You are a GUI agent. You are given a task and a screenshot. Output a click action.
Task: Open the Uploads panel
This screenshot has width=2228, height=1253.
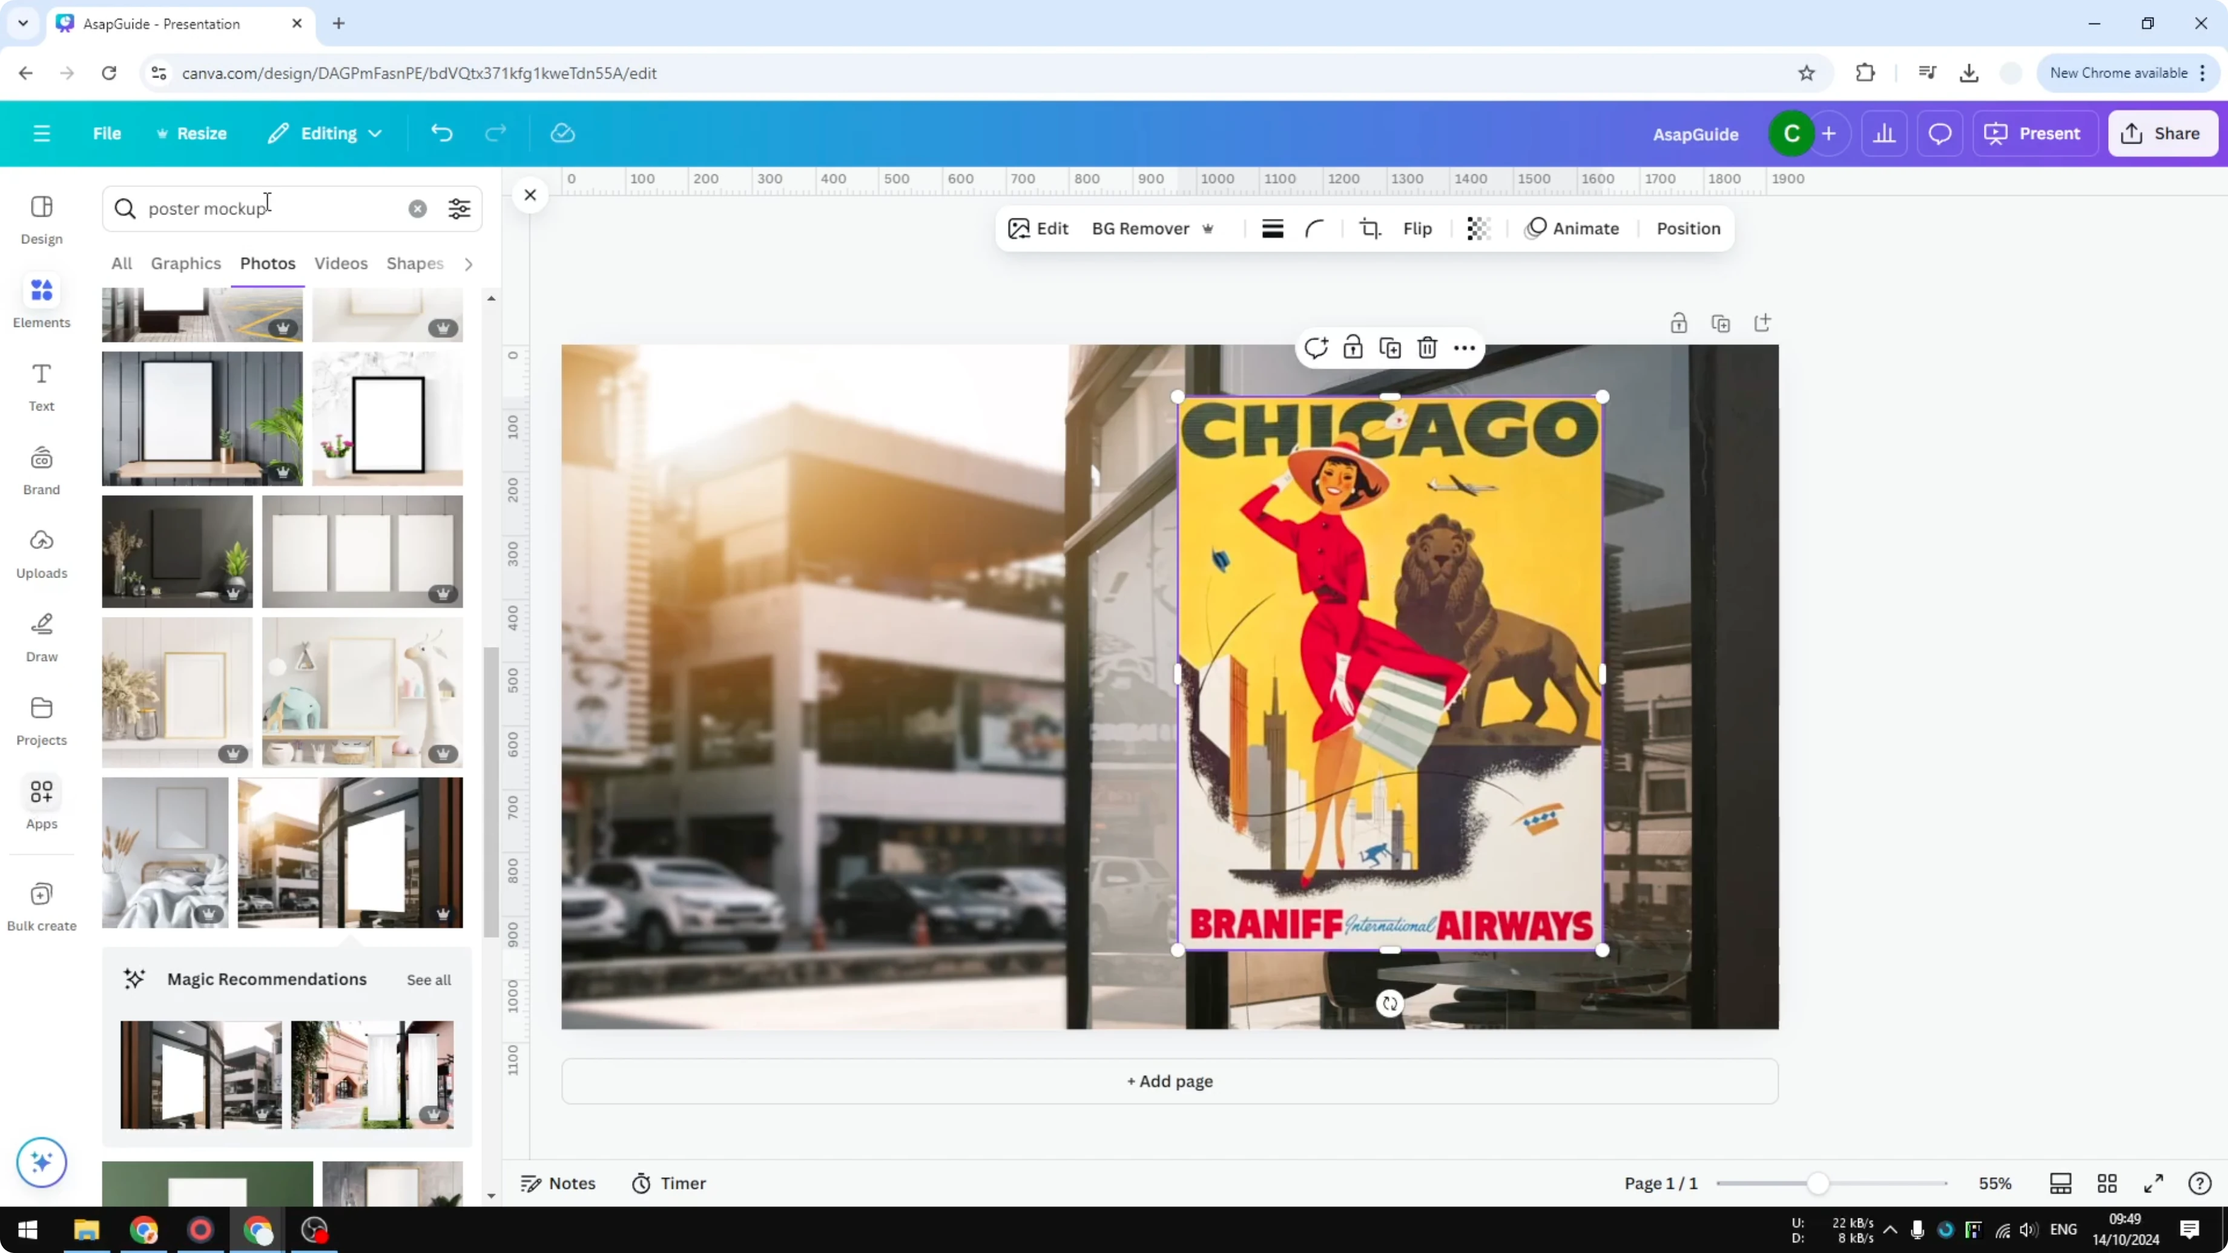(41, 554)
